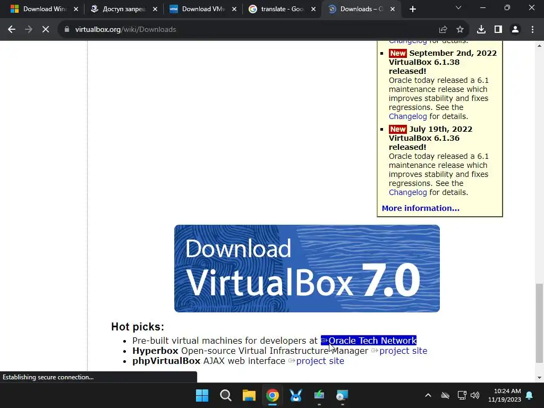Open the Windows Start menu
This screenshot has height=408, width=544.
coord(202,395)
